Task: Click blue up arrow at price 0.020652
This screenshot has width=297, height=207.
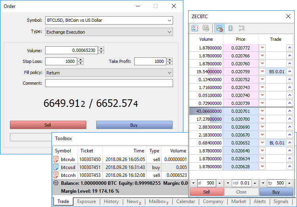Action: pos(289,143)
